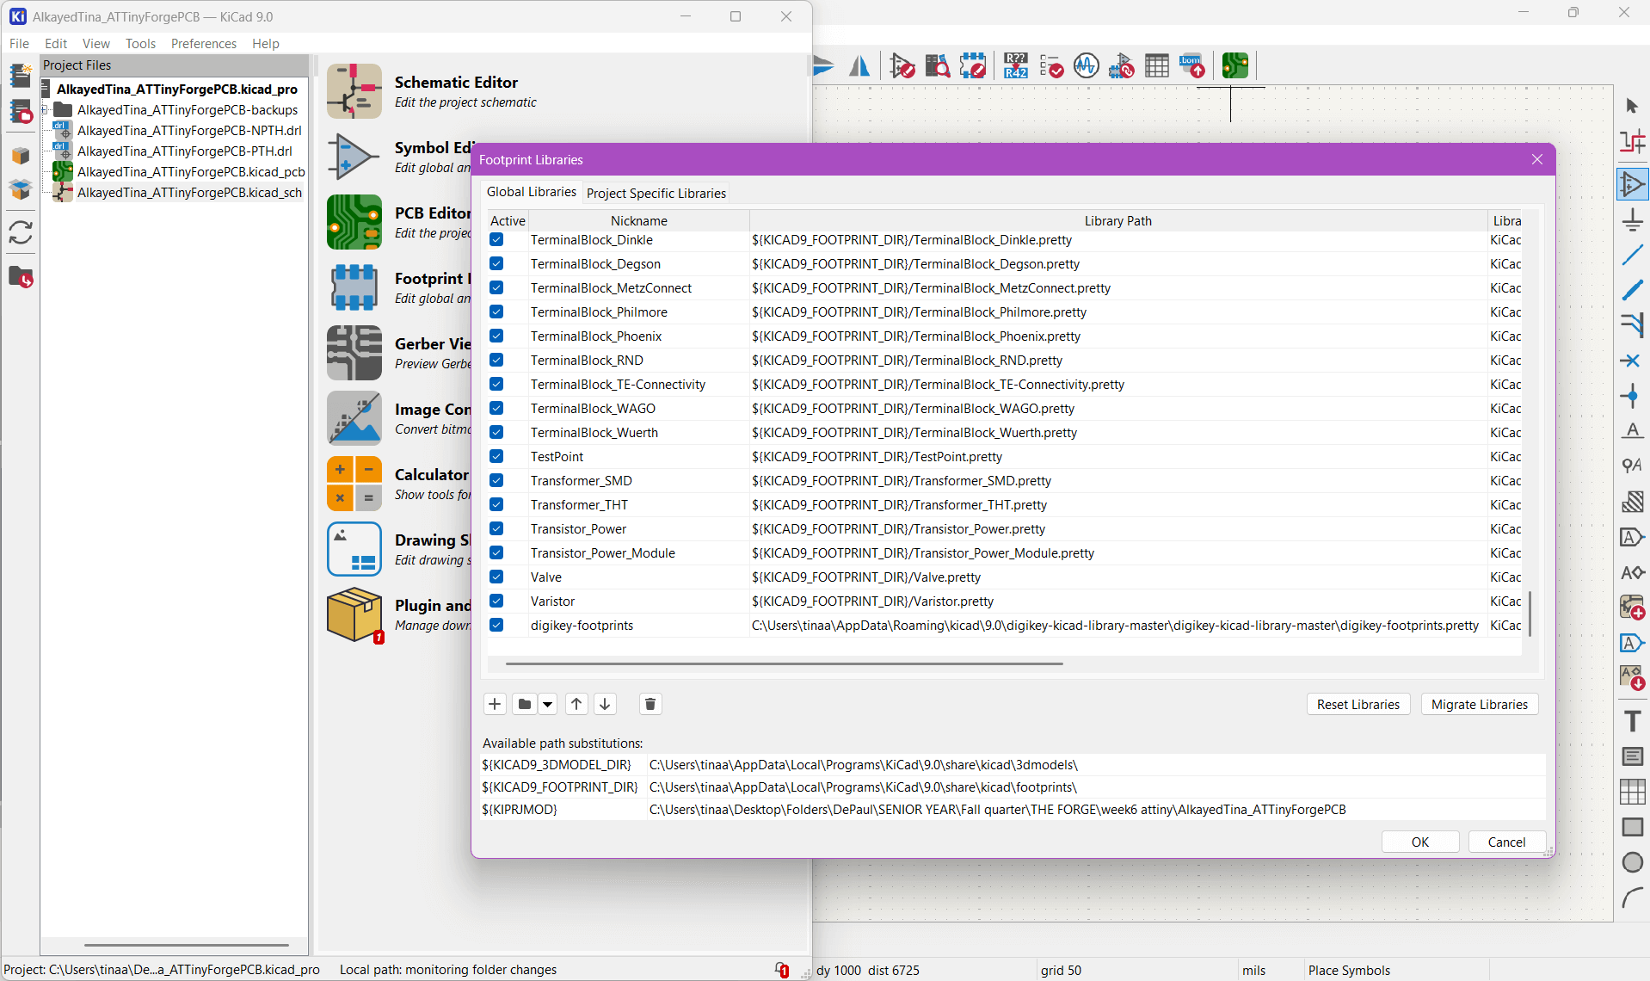The width and height of the screenshot is (1650, 981).
Task: Open the Preferences menu
Action: point(203,43)
